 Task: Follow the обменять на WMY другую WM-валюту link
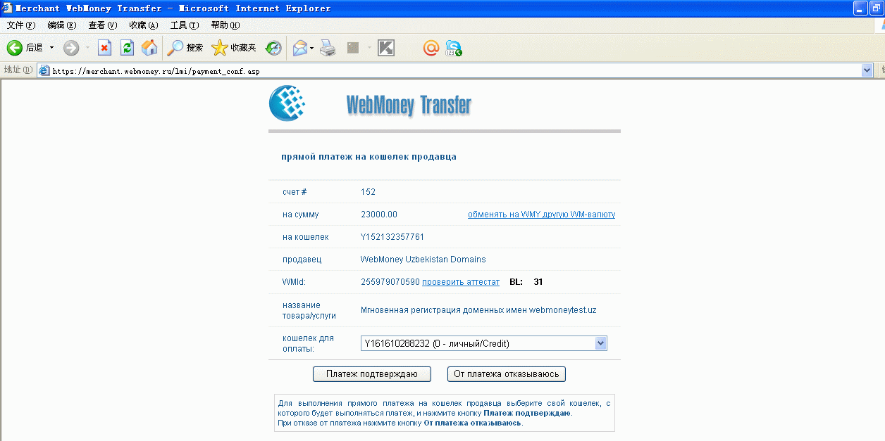(x=541, y=215)
